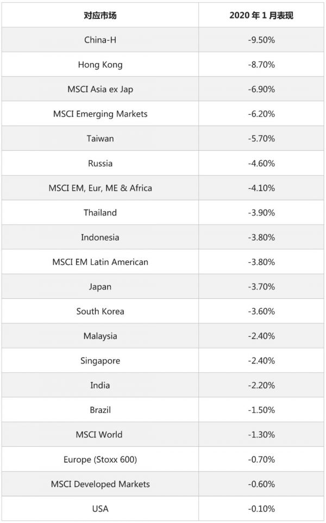Click the MSCI Emerging Markets cell
This screenshot has width=326, height=523.
tap(100, 114)
